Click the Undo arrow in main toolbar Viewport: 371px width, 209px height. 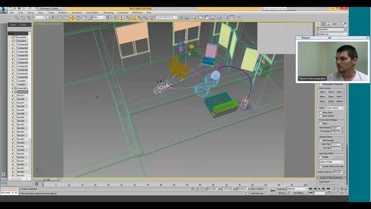point(4,18)
